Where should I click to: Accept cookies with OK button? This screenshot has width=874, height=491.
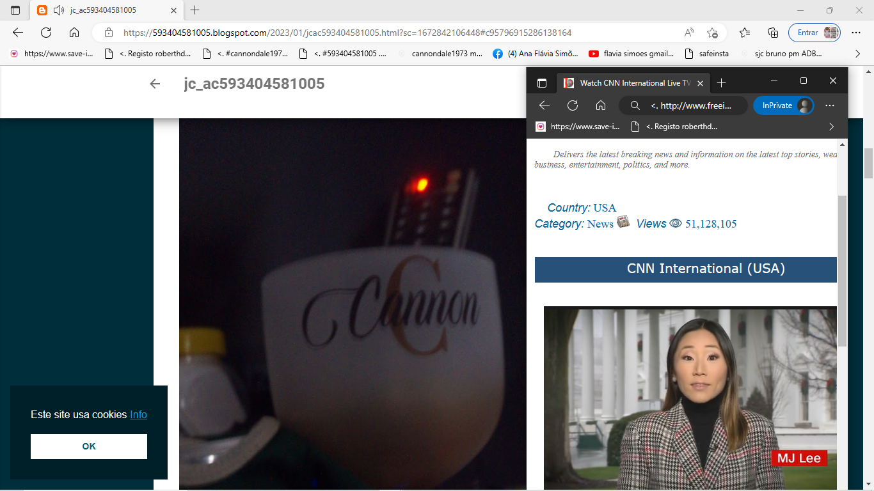89,446
